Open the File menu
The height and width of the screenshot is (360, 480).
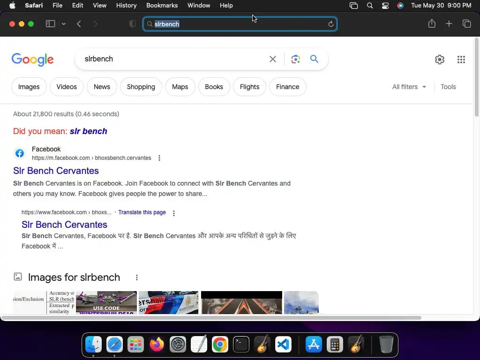pos(57,6)
